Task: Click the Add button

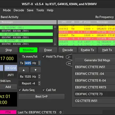Action: click(x=8, y=87)
